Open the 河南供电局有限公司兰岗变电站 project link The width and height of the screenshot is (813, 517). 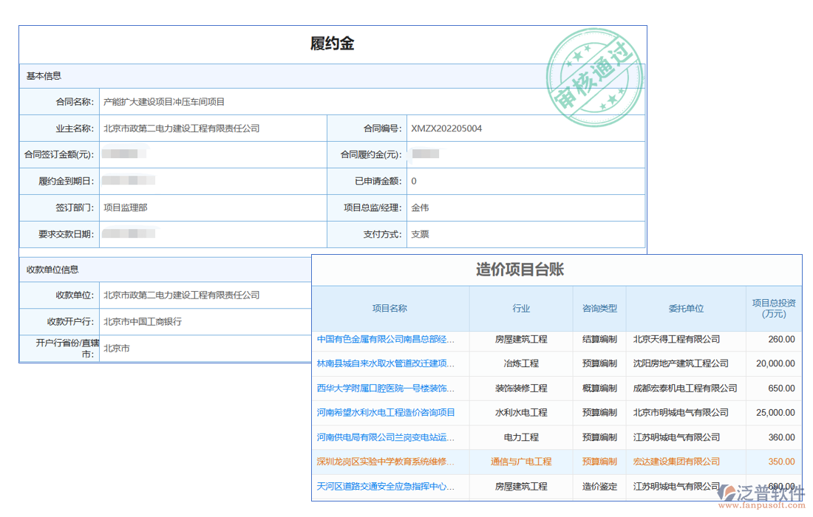click(386, 437)
